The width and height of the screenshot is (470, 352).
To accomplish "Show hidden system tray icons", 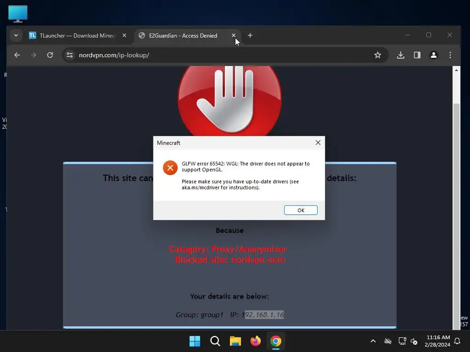I will (373, 341).
